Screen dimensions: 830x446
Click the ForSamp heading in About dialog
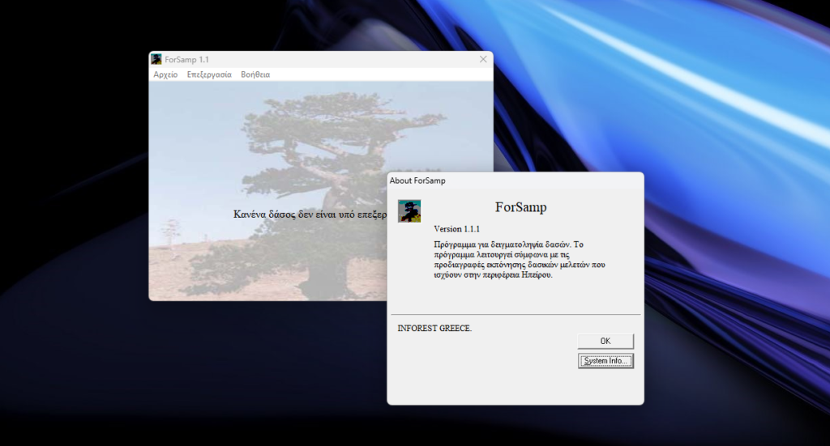[x=521, y=207]
